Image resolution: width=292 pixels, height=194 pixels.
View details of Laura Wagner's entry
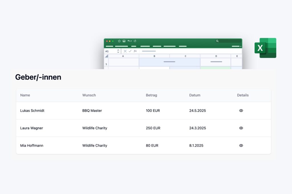241,128
